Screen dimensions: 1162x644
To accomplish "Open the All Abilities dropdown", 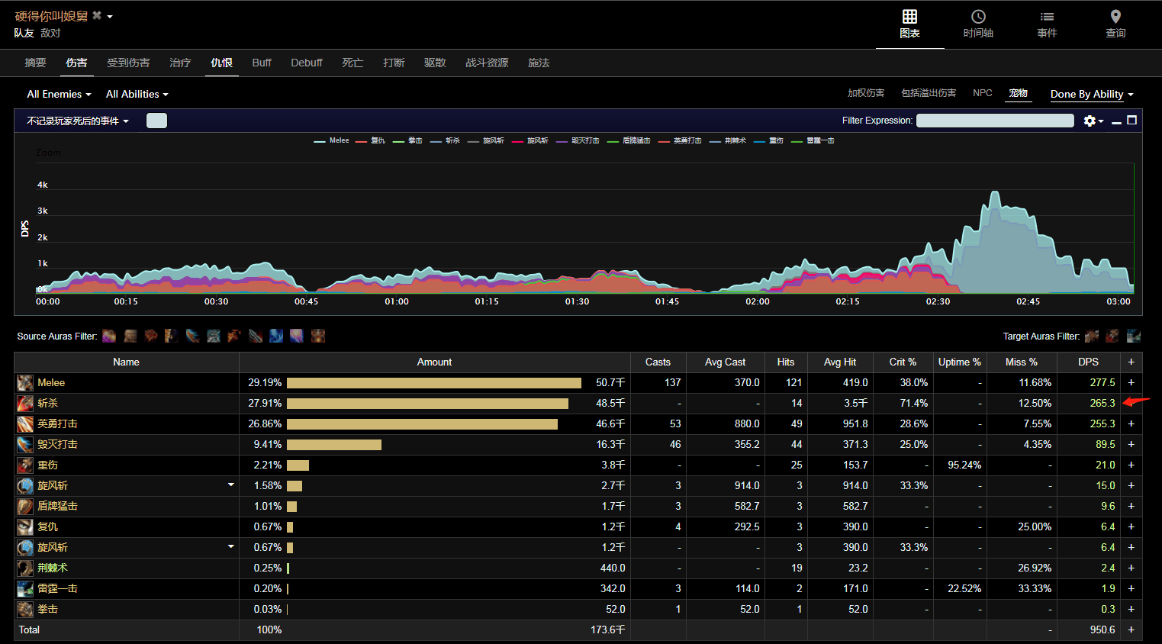I will coord(137,95).
